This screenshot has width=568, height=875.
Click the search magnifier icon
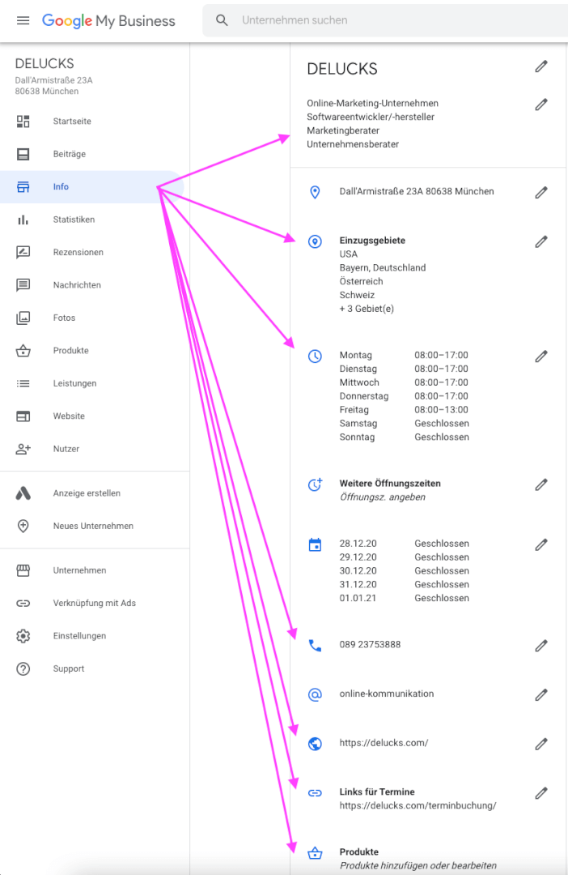click(x=222, y=20)
